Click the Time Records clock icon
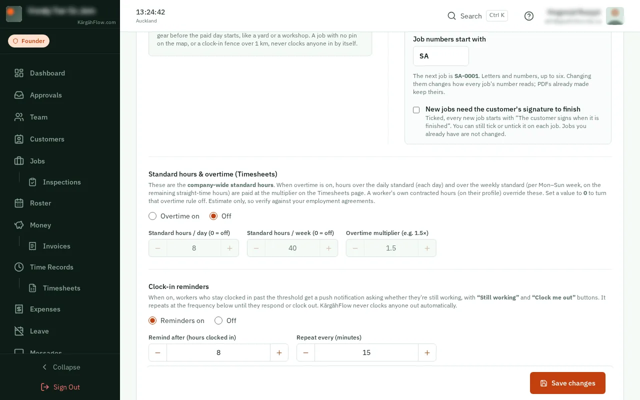 [x=19, y=267]
